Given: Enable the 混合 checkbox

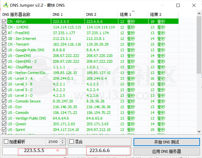Looking at the screenshot, I should click(71, 142).
